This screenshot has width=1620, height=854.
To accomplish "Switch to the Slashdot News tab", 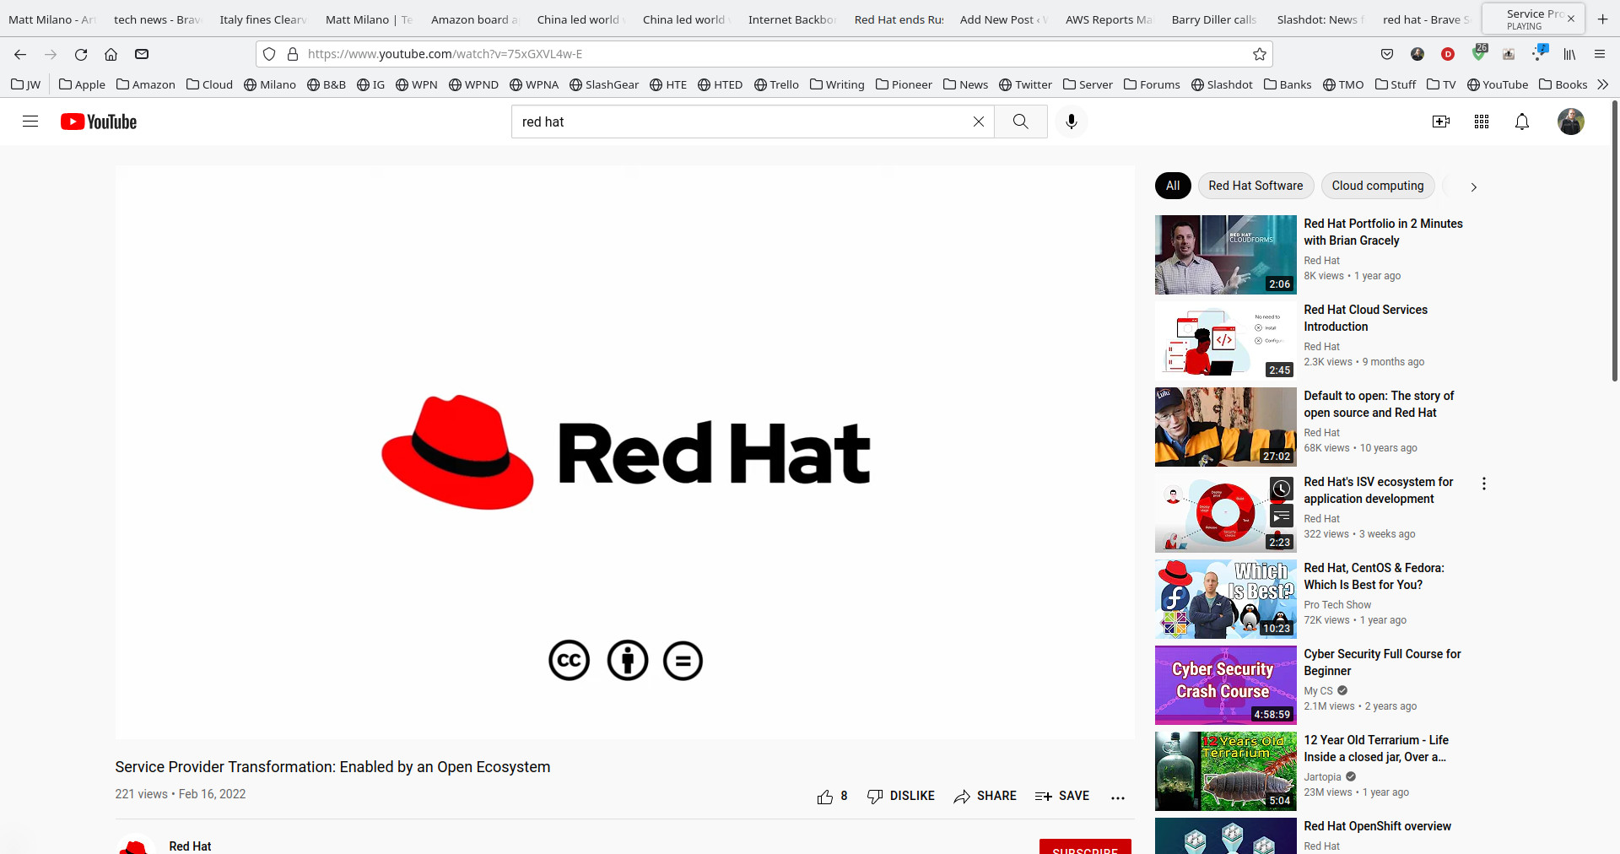I will point(1320,19).
